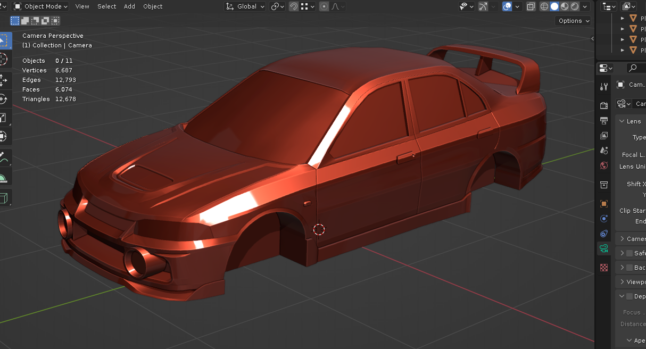
Task: Toggle proportional editing
Action: pyautogui.click(x=324, y=6)
